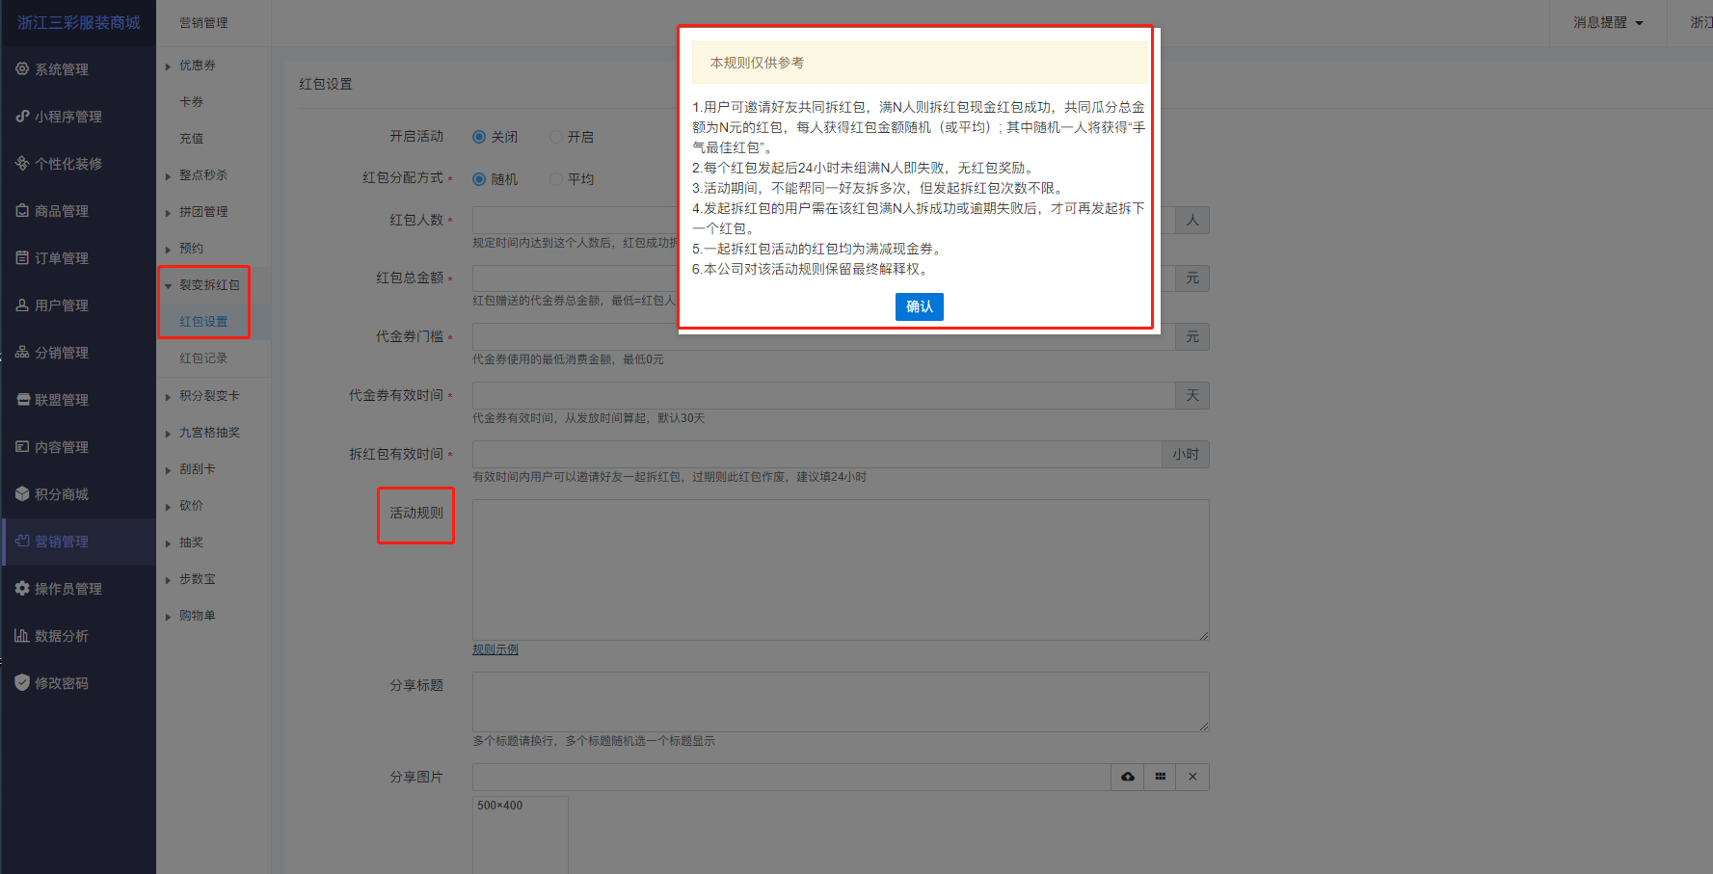
Task: Click the 浙江三彩服装商城 site title
Action: 79,22
